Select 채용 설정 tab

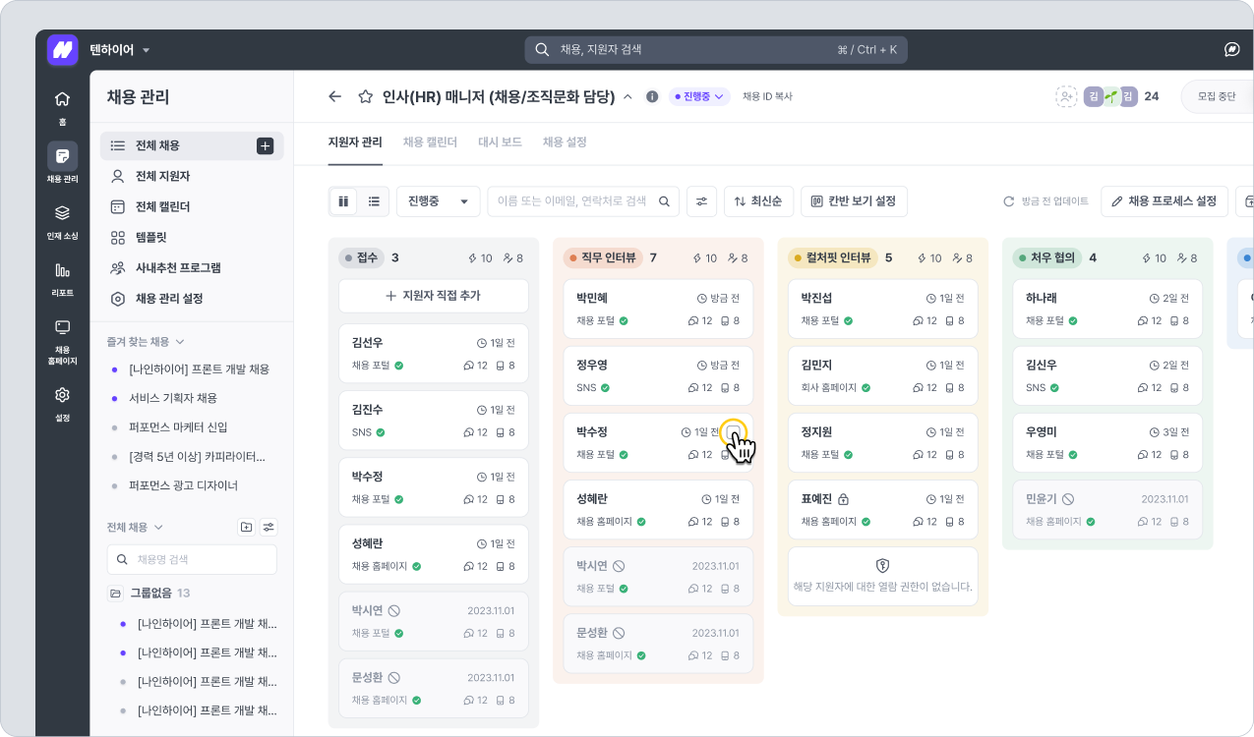565,142
